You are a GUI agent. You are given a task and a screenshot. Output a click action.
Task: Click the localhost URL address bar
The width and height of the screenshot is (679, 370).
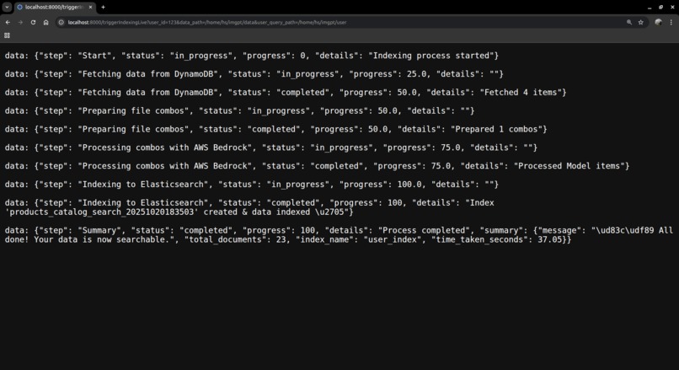point(342,22)
